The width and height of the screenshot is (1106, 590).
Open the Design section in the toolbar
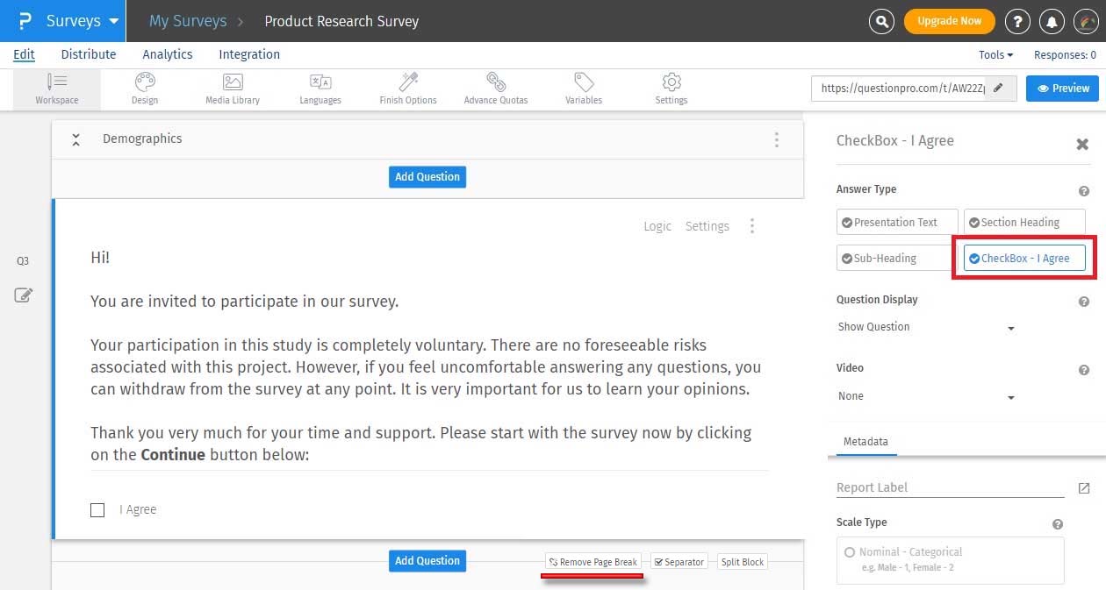144,88
